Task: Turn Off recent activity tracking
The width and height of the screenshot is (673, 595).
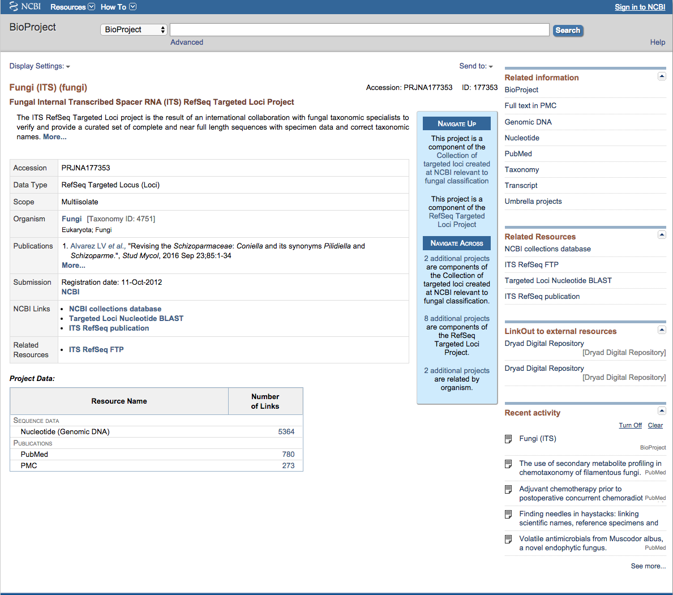Action: (x=630, y=425)
